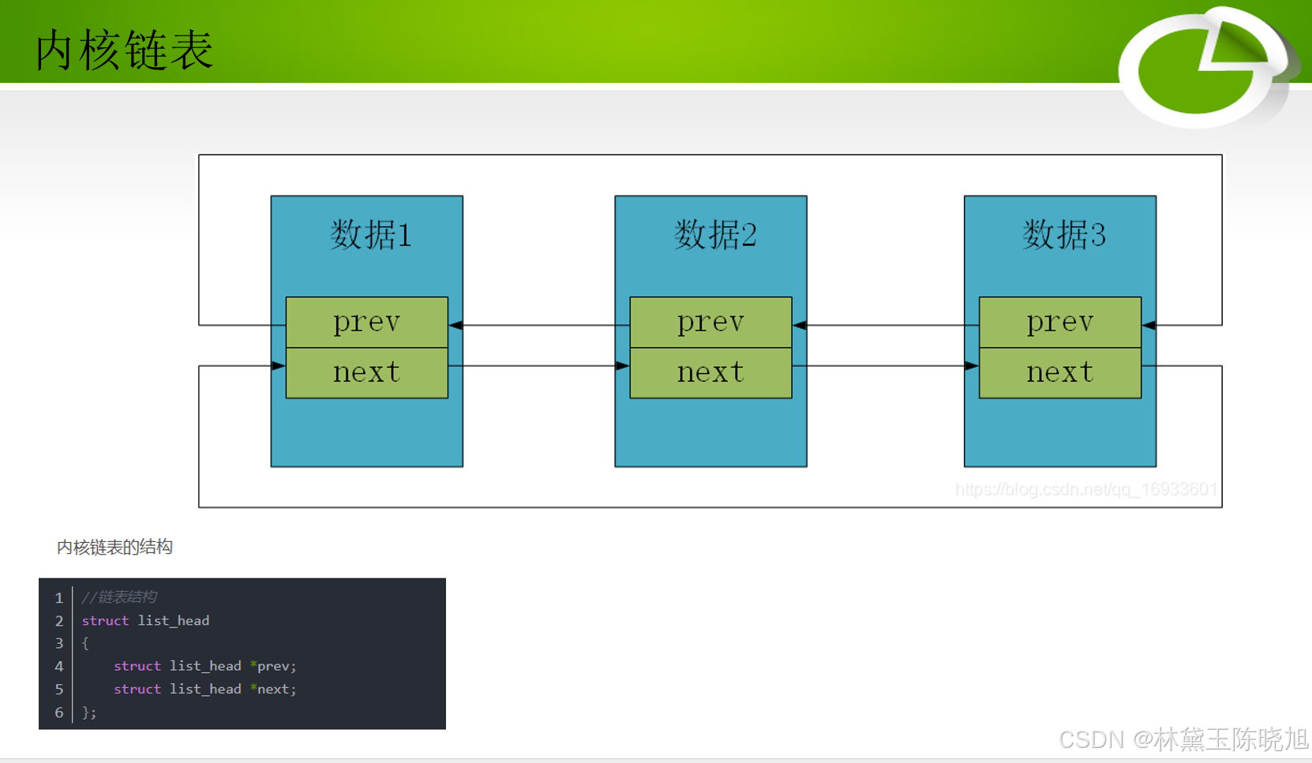Toggle the next pointer of 数据1
Image resolution: width=1312 pixels, height=763 pixels.
coord(366,371)
